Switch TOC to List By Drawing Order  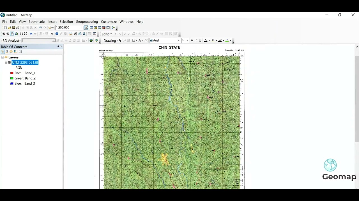pyautogui.click(x=3, y=52)
